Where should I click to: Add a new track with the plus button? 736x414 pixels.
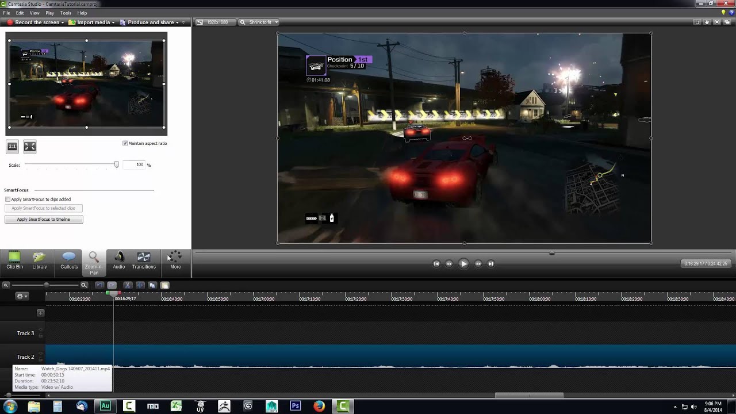[x=40, y=313]
